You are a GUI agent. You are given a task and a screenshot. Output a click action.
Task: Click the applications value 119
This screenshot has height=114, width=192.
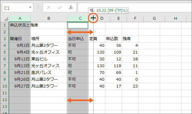point(113,66)
